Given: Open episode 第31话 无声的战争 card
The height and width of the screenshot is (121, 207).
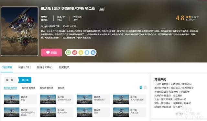Looking at the screenshot, I should 57,112.
